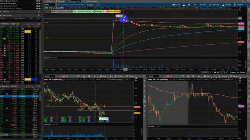Open the 5m timeframe selector in top chart

pyautogui.click(x=195, y=5)
